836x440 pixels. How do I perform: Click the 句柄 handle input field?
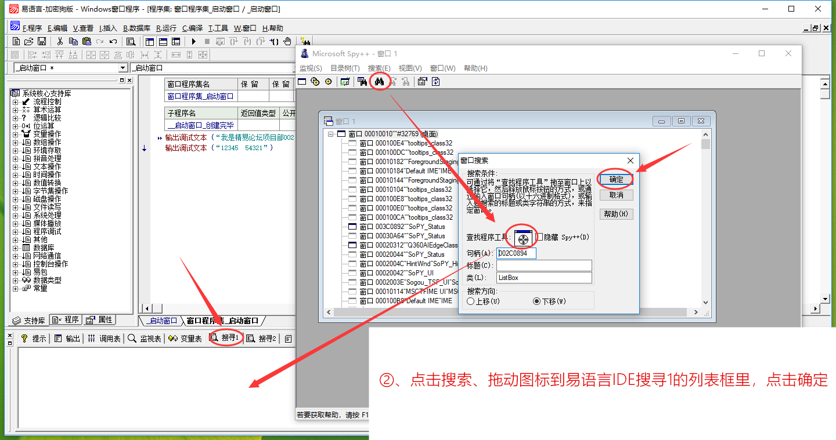pos(516,253)
